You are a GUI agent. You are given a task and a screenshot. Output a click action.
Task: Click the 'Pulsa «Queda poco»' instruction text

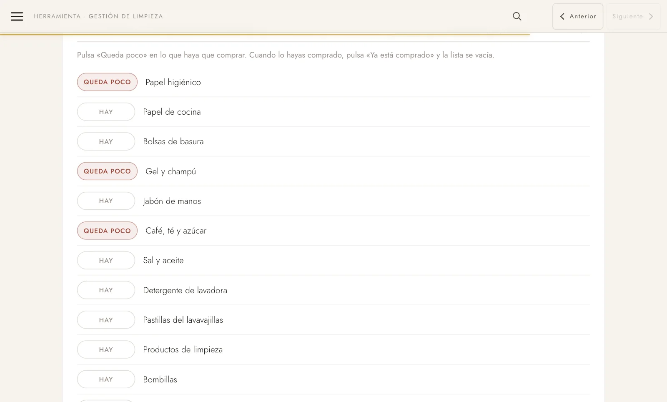(x=286, y=55)
